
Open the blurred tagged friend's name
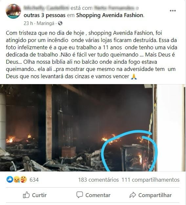pos(114,8)
